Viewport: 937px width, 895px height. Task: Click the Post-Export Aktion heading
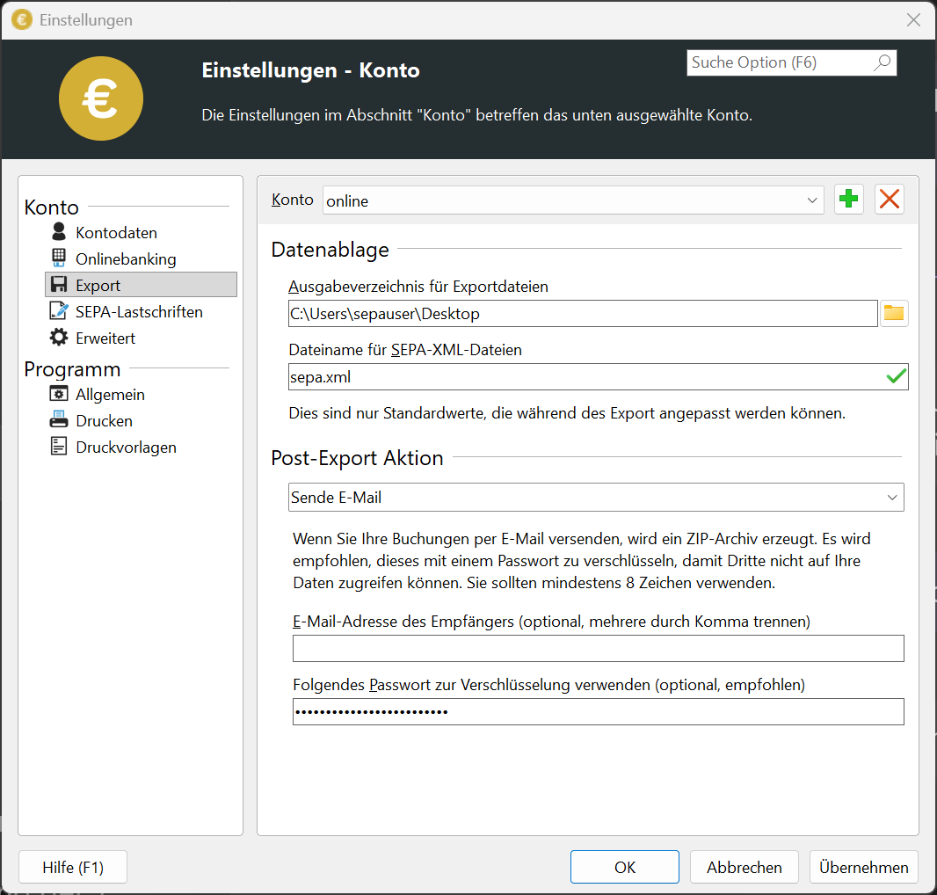(x=357, y=458)
